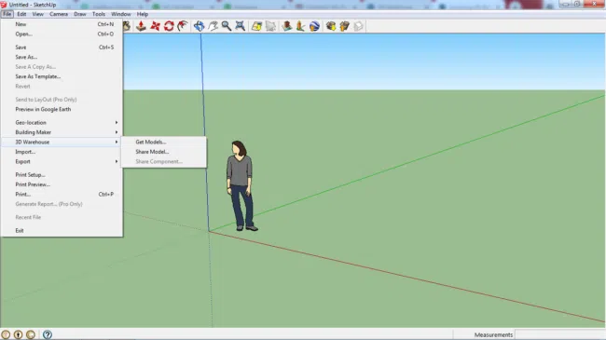Choose Save As... menu entry
This screenshot has width=606, height=340.
[x=62, y=57]
